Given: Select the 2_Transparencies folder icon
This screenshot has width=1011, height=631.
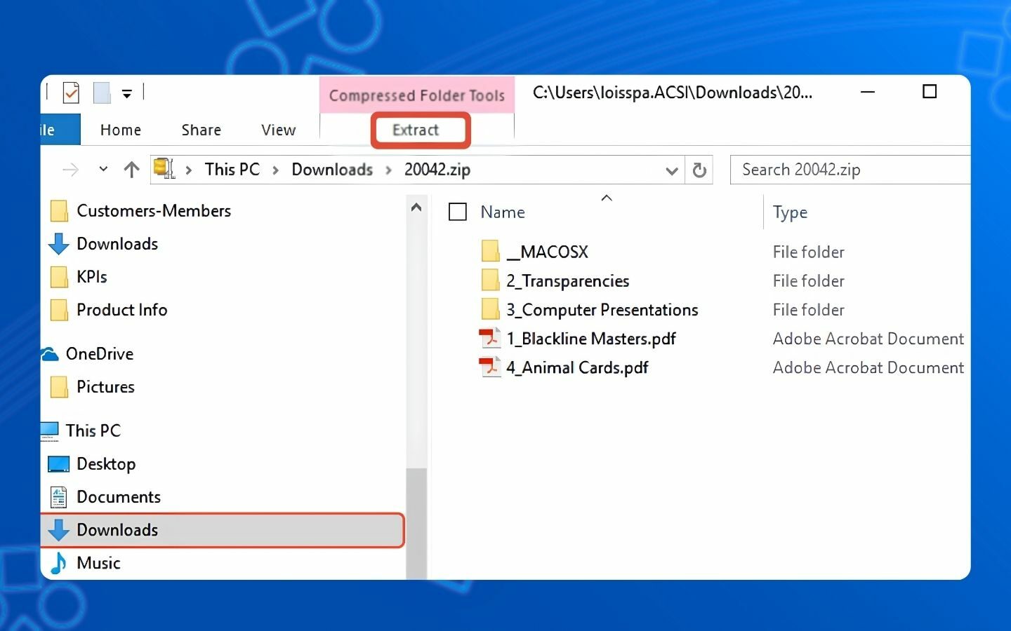Looking at the screenshot, I should (x=491, y=280).
